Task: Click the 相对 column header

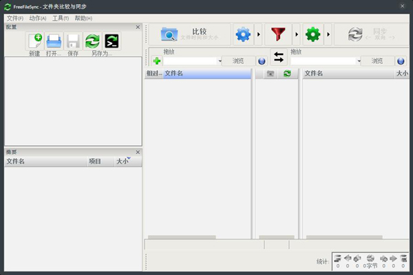Action: 153,74
